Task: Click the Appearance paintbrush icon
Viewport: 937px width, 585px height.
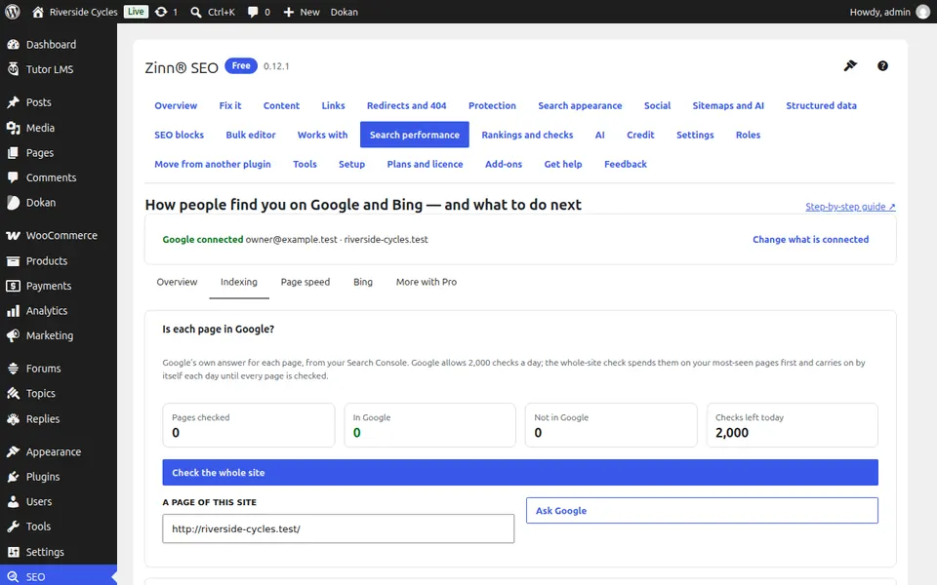Action: [13, 451]
